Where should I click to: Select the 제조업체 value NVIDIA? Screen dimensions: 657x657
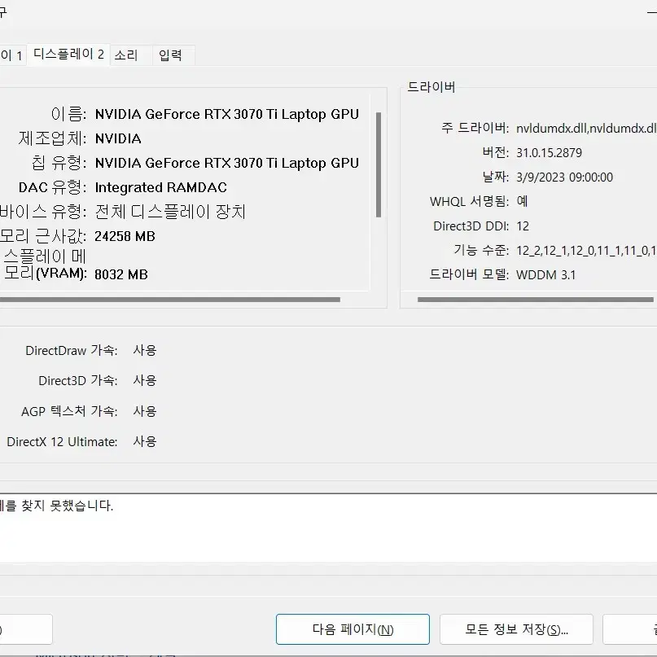point(118,138)
